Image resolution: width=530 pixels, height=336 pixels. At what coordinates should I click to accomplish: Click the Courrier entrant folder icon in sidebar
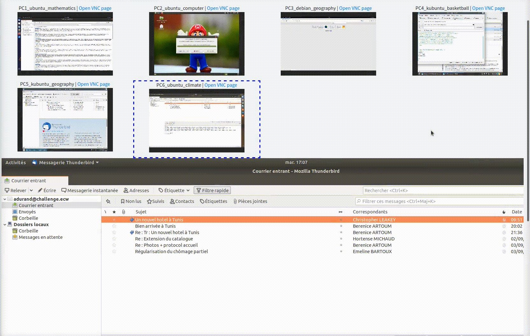click(15, 205)
